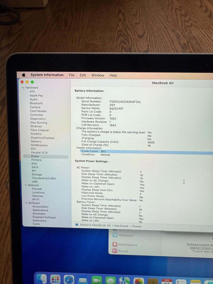Open Mail from the Dock
Screen dimensions: 213x284
pos(83,280)
